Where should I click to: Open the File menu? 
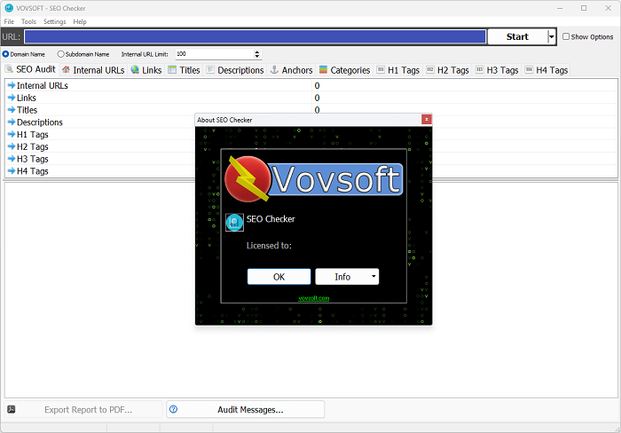9,21
